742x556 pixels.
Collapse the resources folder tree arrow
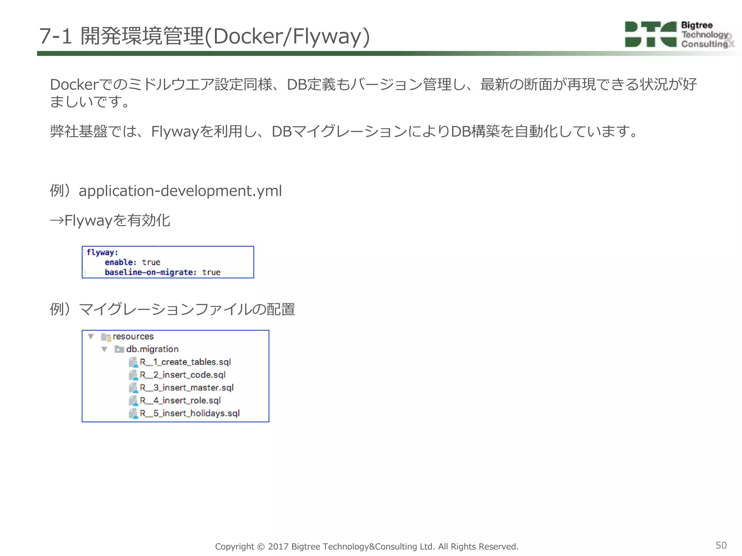91,337
